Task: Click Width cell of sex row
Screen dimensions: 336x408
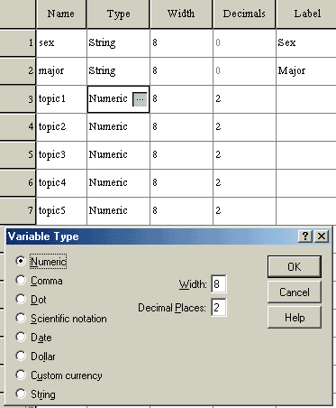Action: [x=181, y=42]
